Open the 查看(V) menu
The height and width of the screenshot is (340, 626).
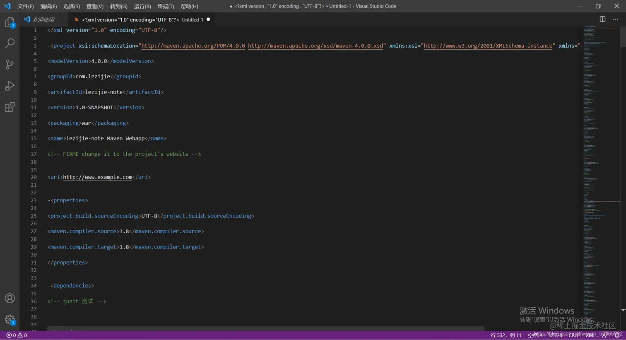(x=95, y=6)
